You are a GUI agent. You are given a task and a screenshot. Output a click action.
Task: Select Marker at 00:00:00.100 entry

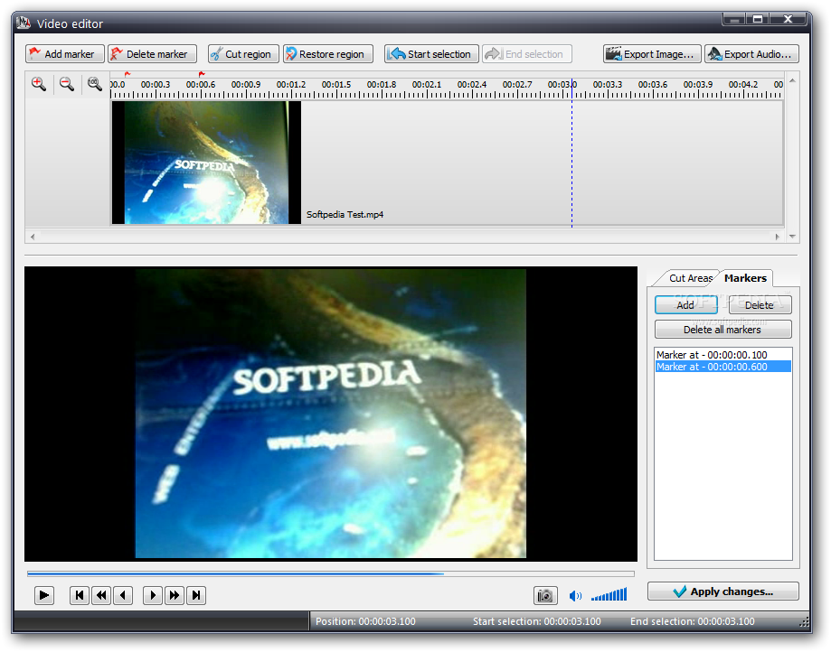722,355
